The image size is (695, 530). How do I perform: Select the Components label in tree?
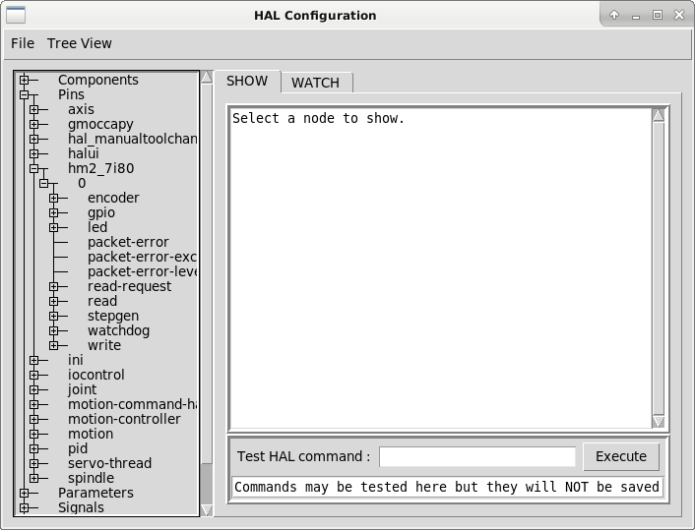[98, 80]
